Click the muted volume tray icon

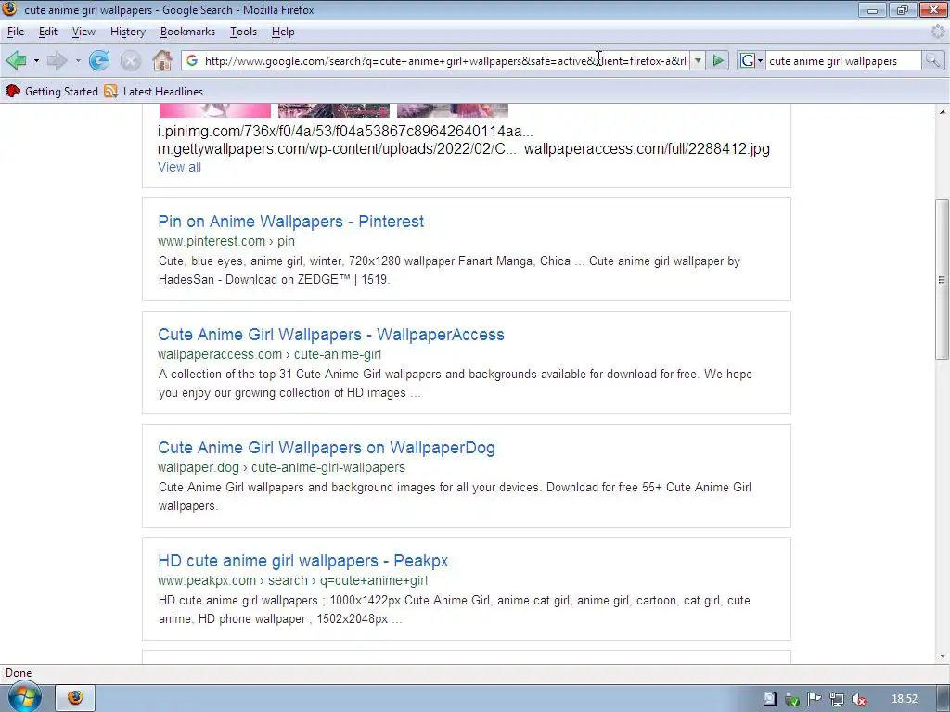pos(858,699)
